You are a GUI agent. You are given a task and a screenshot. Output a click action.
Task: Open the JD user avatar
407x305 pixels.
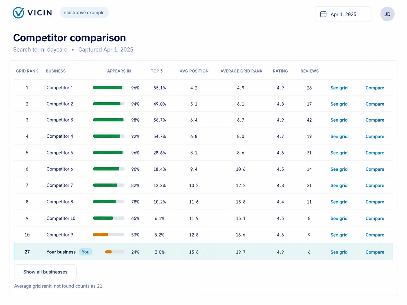(x=387, y=14)
